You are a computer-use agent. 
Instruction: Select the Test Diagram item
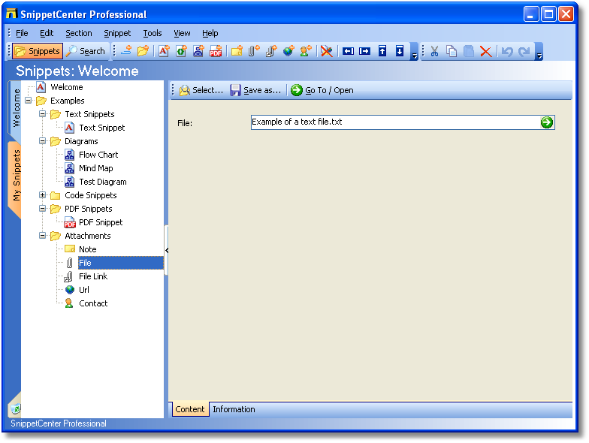coord(102,182)
